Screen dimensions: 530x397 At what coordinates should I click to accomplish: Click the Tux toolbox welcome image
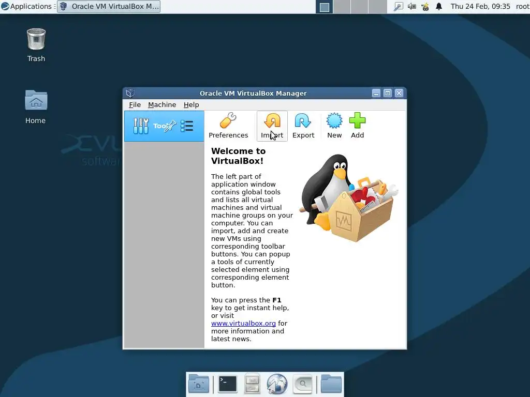click(349, 198)
